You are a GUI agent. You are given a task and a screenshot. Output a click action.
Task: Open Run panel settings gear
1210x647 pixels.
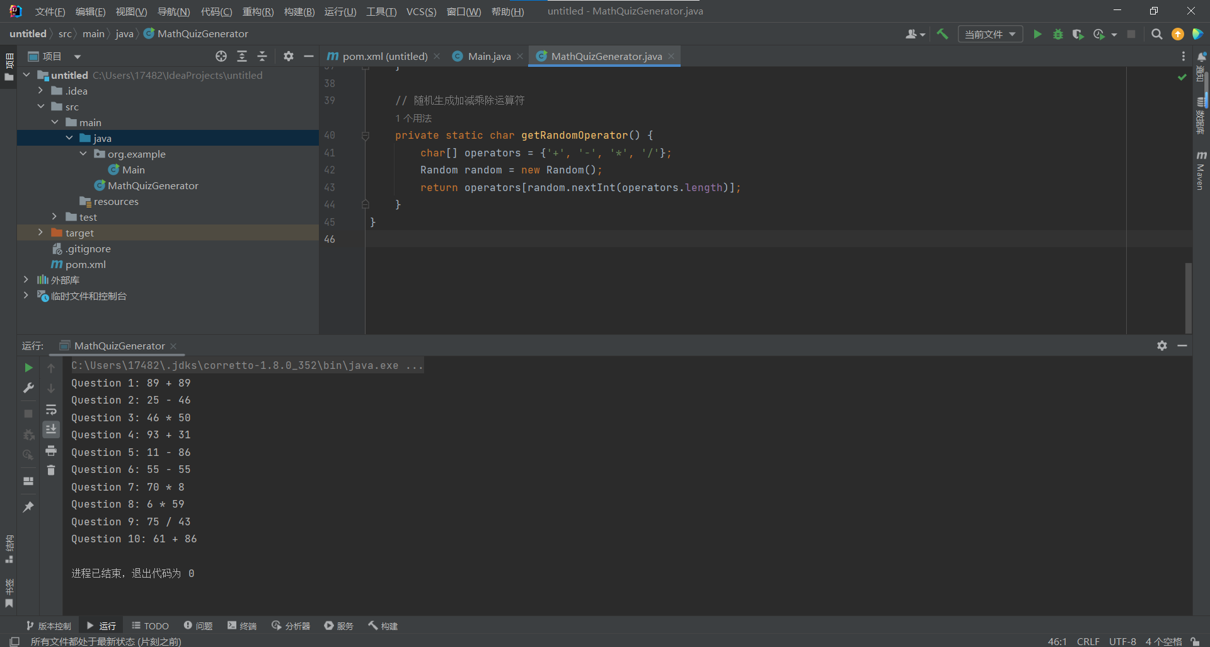pos(1162,346)
